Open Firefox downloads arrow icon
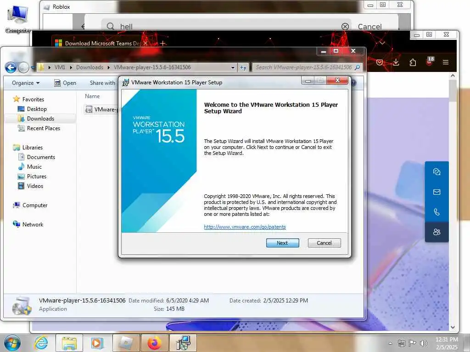 [396, 62]
